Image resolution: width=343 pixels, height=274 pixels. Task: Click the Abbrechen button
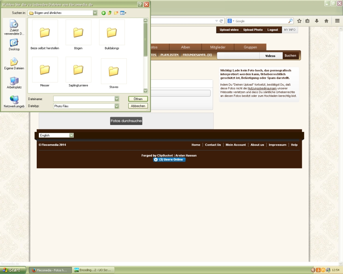click(138, 106)
